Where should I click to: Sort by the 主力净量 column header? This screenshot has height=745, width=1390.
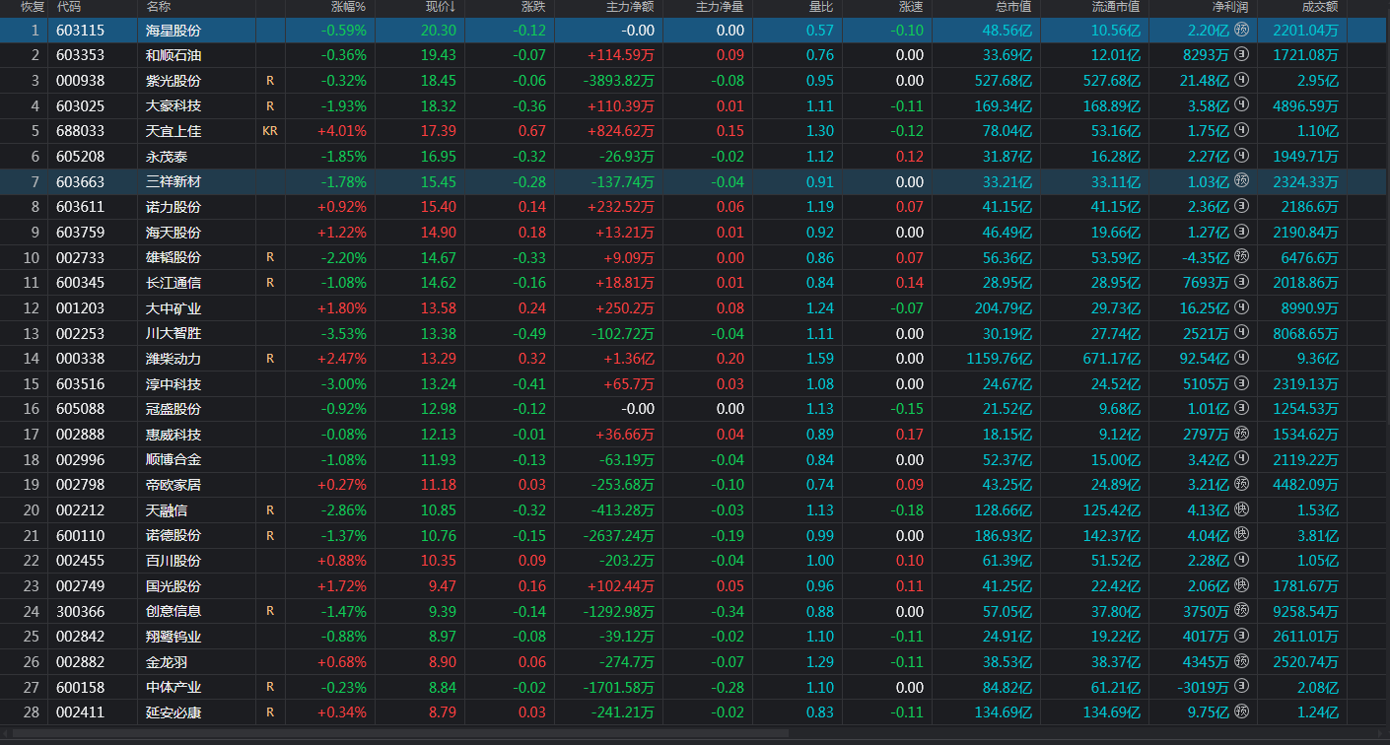[721, 7]
